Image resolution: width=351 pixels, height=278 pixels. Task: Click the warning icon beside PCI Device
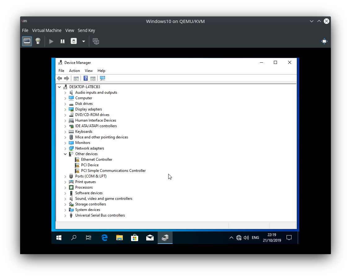tap(77, 165)
